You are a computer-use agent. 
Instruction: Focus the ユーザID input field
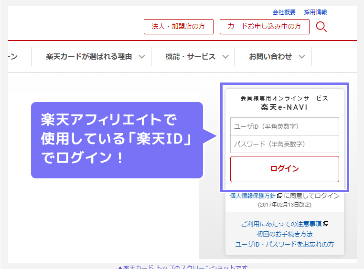(x=284, y=126)
